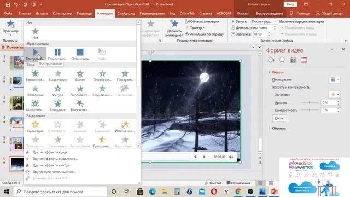Click the Яркость value field
Viewport: 350px width, 197px height.
[329, 102]
